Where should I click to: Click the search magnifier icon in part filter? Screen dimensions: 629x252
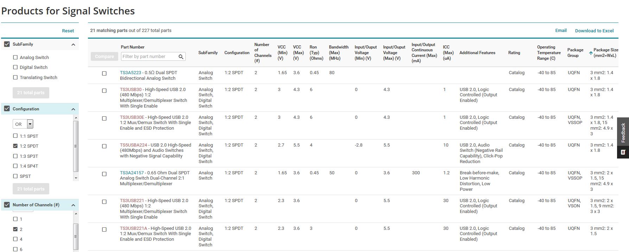click(x=181, y=57)
